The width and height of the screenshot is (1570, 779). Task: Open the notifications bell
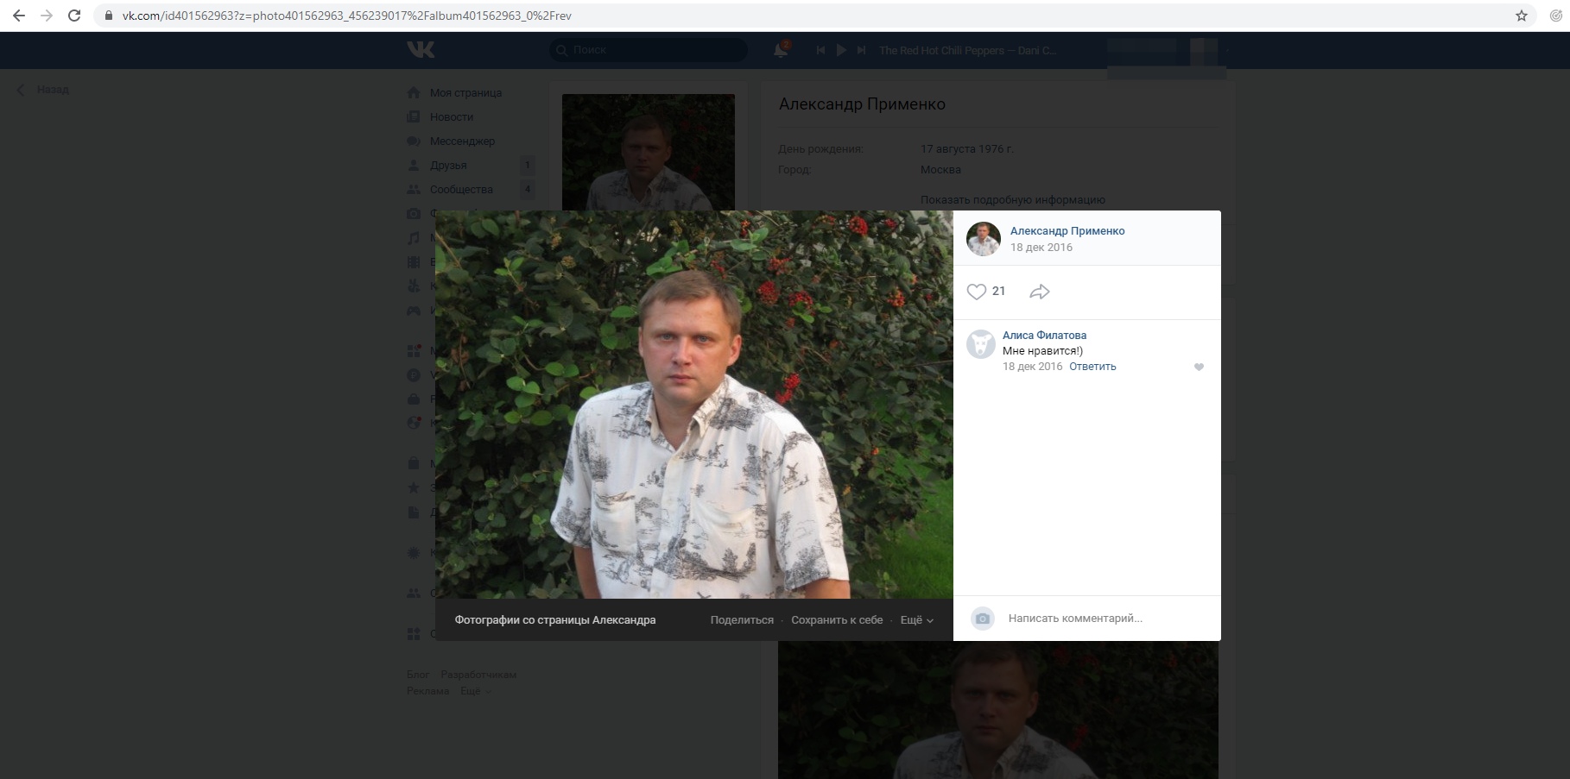(781, 50)
